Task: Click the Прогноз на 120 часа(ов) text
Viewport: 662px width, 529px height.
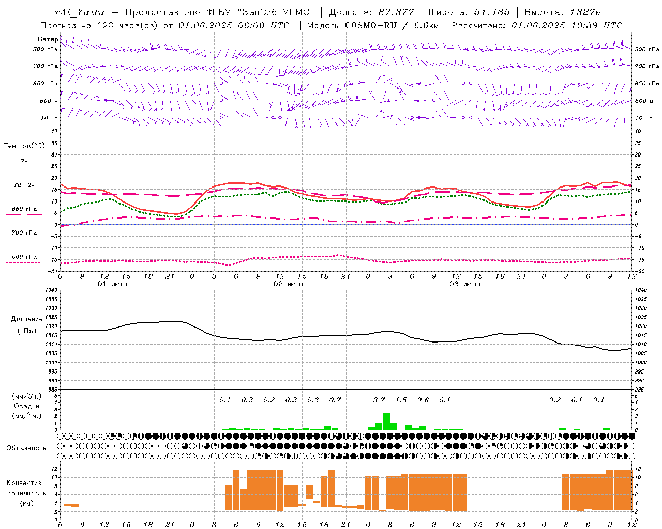Action: pyautogui.click(x=99, y=25)
